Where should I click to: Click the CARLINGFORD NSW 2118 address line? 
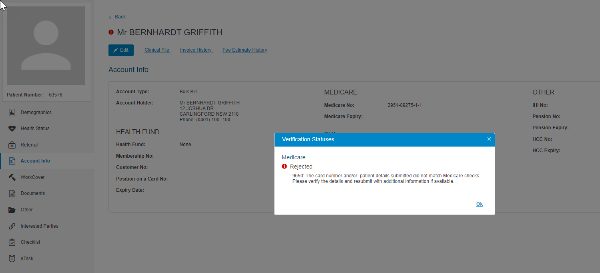tap(209, 114)
